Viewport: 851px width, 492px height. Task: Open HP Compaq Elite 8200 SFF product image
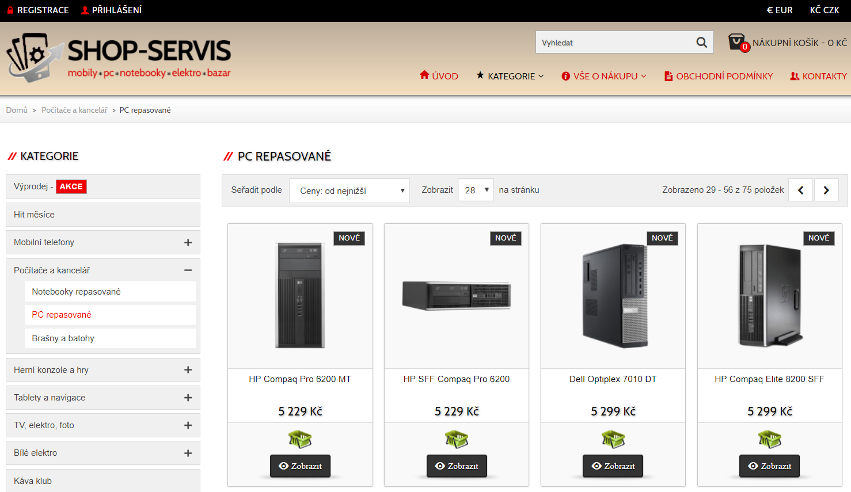[770, 296]
